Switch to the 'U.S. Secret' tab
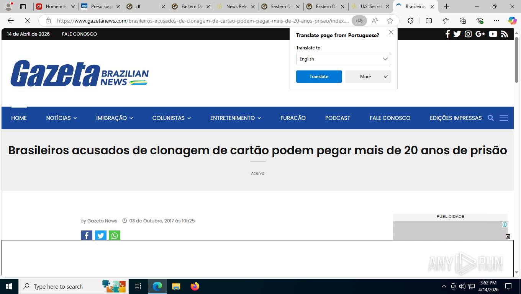Screen dimensions: 521x294 pyautogui.click(x=371, y=7)
